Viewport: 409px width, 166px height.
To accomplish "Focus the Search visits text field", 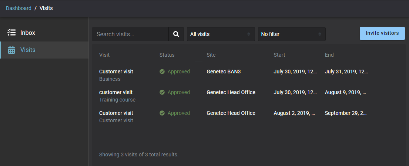I will [x=130, y=34].
